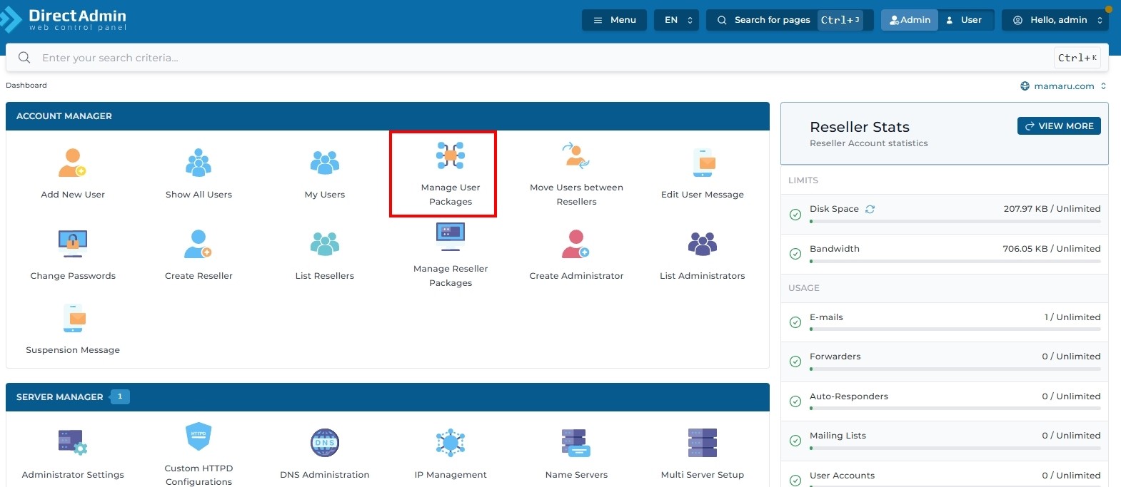Switch to Admin access level
This screenshot has width=1121, height=487.
[910, 20]
